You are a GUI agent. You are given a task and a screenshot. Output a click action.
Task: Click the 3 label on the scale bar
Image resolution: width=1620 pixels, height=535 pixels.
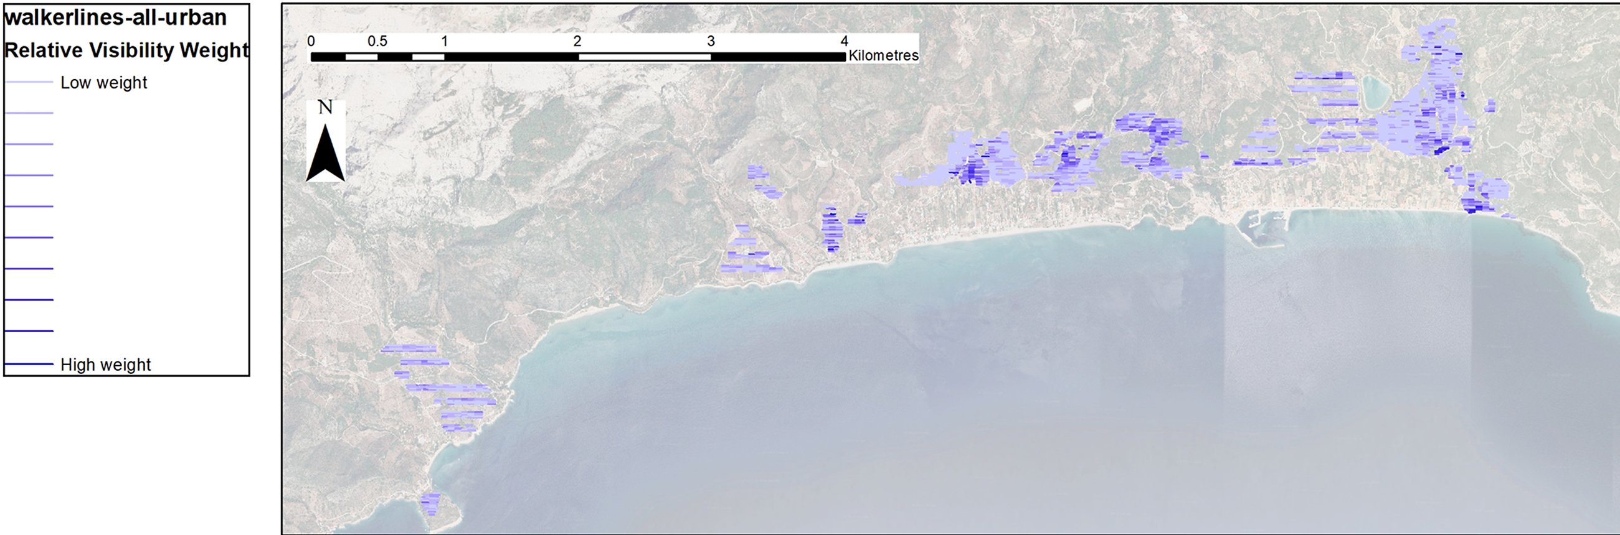711,42
